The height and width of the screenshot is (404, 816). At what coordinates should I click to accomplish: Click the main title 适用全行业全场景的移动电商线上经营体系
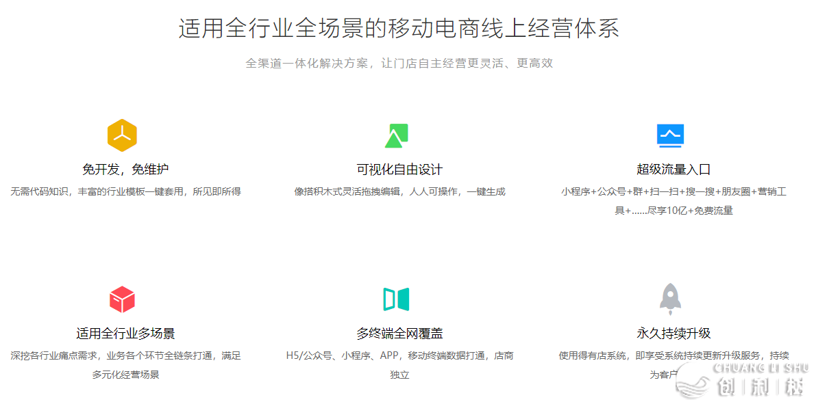pyautogui.click(x=399, y=29)
